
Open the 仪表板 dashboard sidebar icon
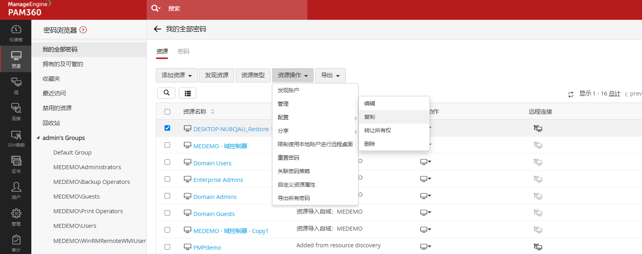[x=16, y=33]
